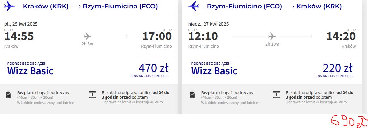This screenshot has height=128, width=368.
Task: Click the pt., 25 kwi 2025 date
Action: [x=21, y=24]
